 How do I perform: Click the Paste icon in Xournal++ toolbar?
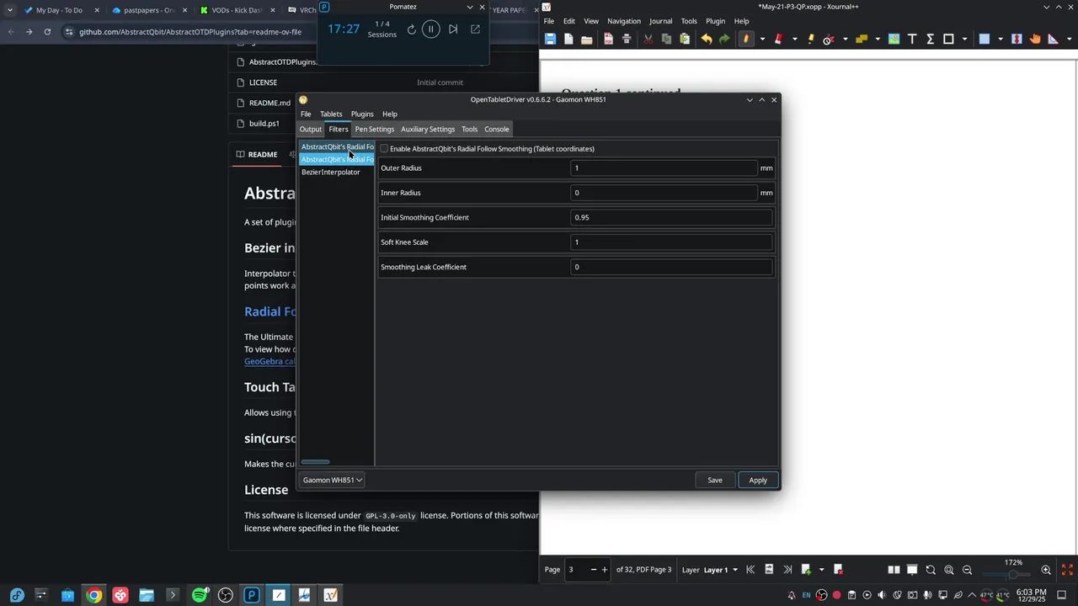[x=685, y=39]
